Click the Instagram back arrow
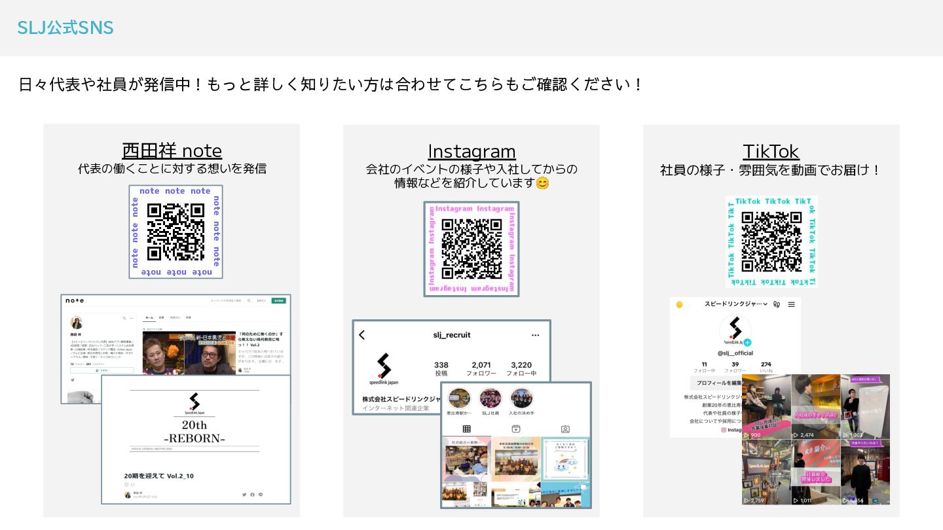This screenshot has width=943, height=530. 362,335
